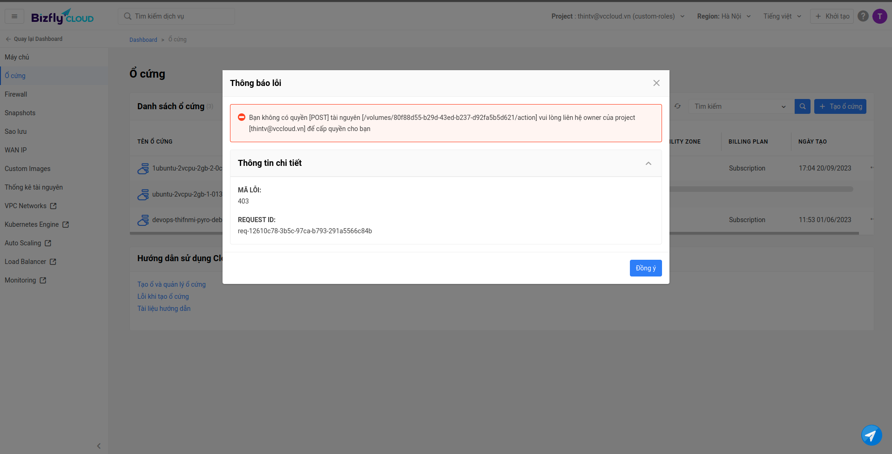Click the Đồng ý button
This screenshot has height=454, width=892.
coord(645,268)
